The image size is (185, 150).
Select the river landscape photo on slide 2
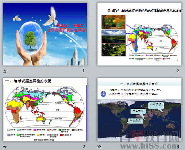click(114, 37)
